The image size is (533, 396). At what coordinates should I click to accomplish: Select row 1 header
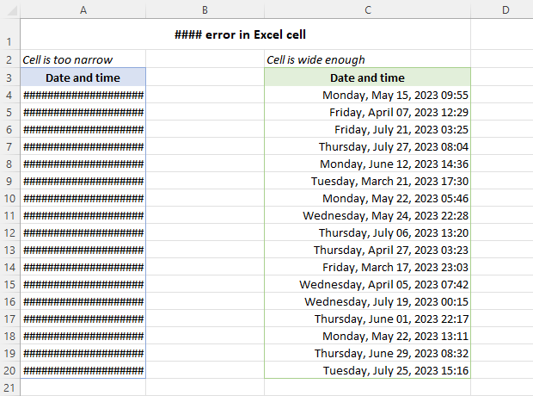pyautogui.click(x=9, y=34)
